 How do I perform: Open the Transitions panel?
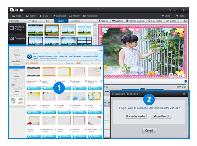[17, 39]
